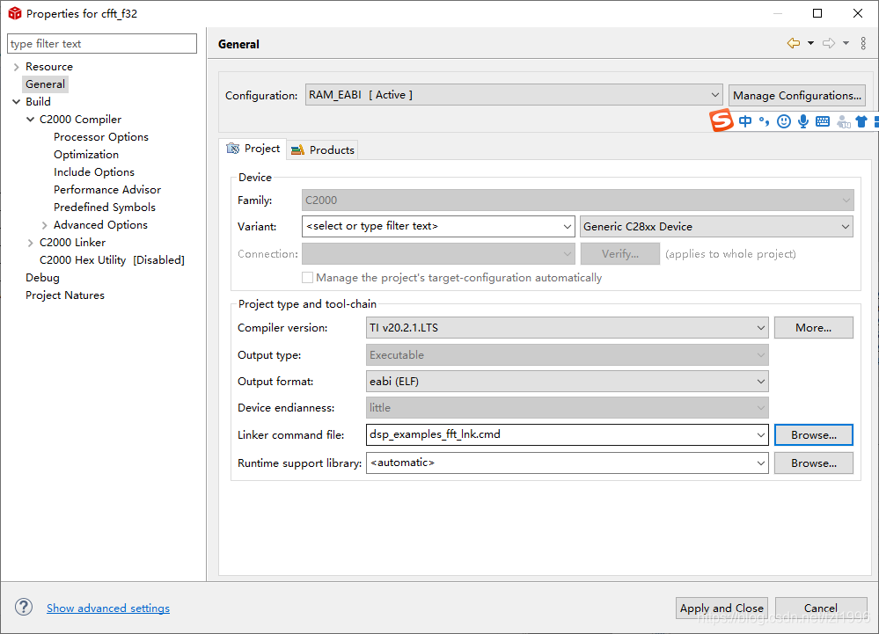Switch to the Project tab

point(253,149)
